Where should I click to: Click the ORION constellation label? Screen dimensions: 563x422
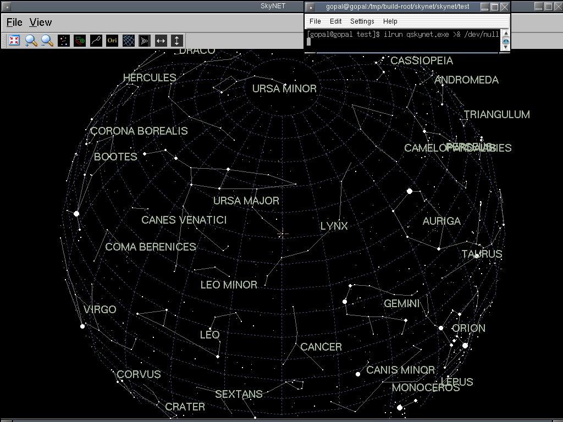click(468, 329)
